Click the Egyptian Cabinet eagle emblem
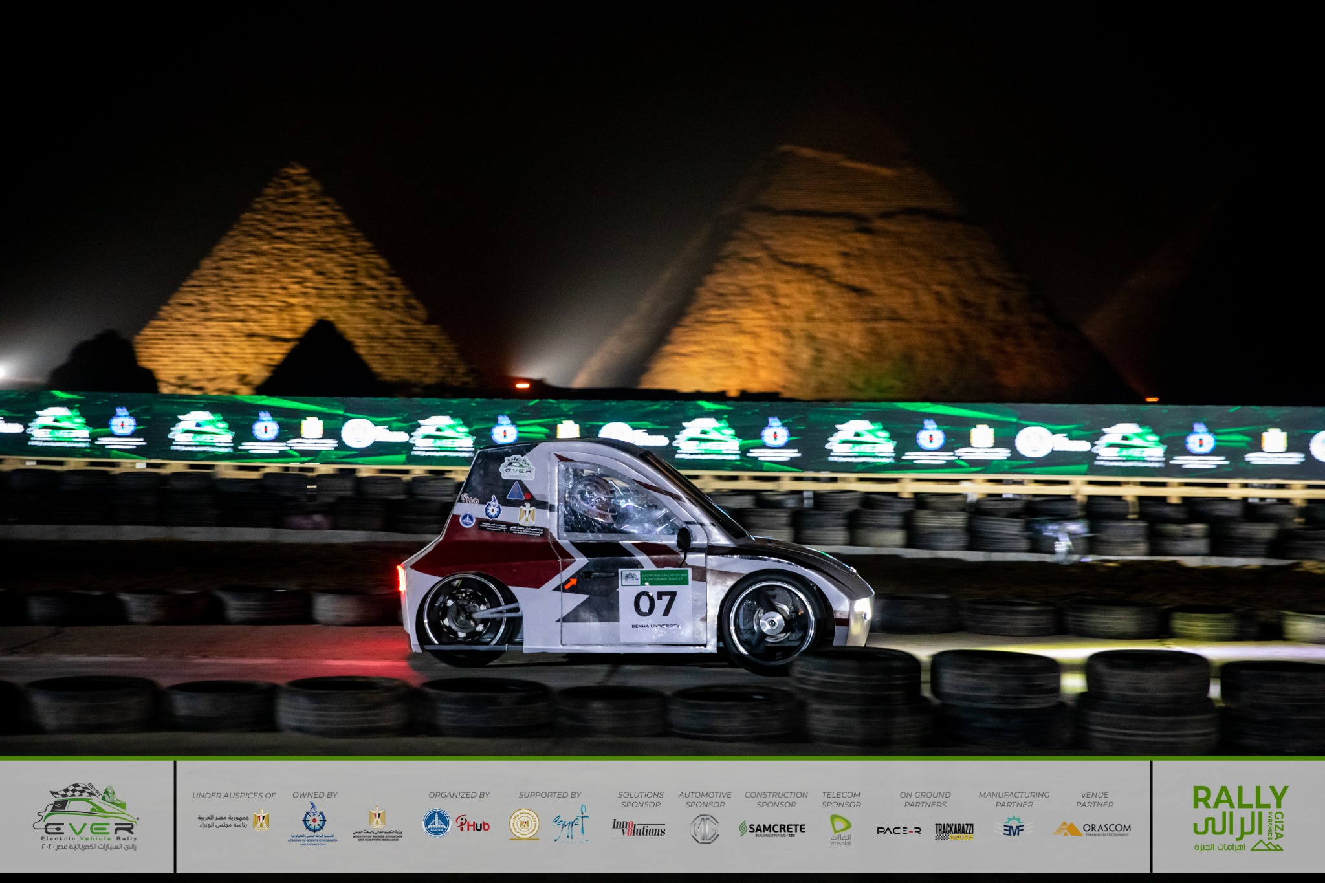 (261, 820)
